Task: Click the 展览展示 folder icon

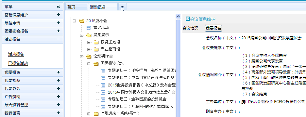Action: (x=89, y=35)
